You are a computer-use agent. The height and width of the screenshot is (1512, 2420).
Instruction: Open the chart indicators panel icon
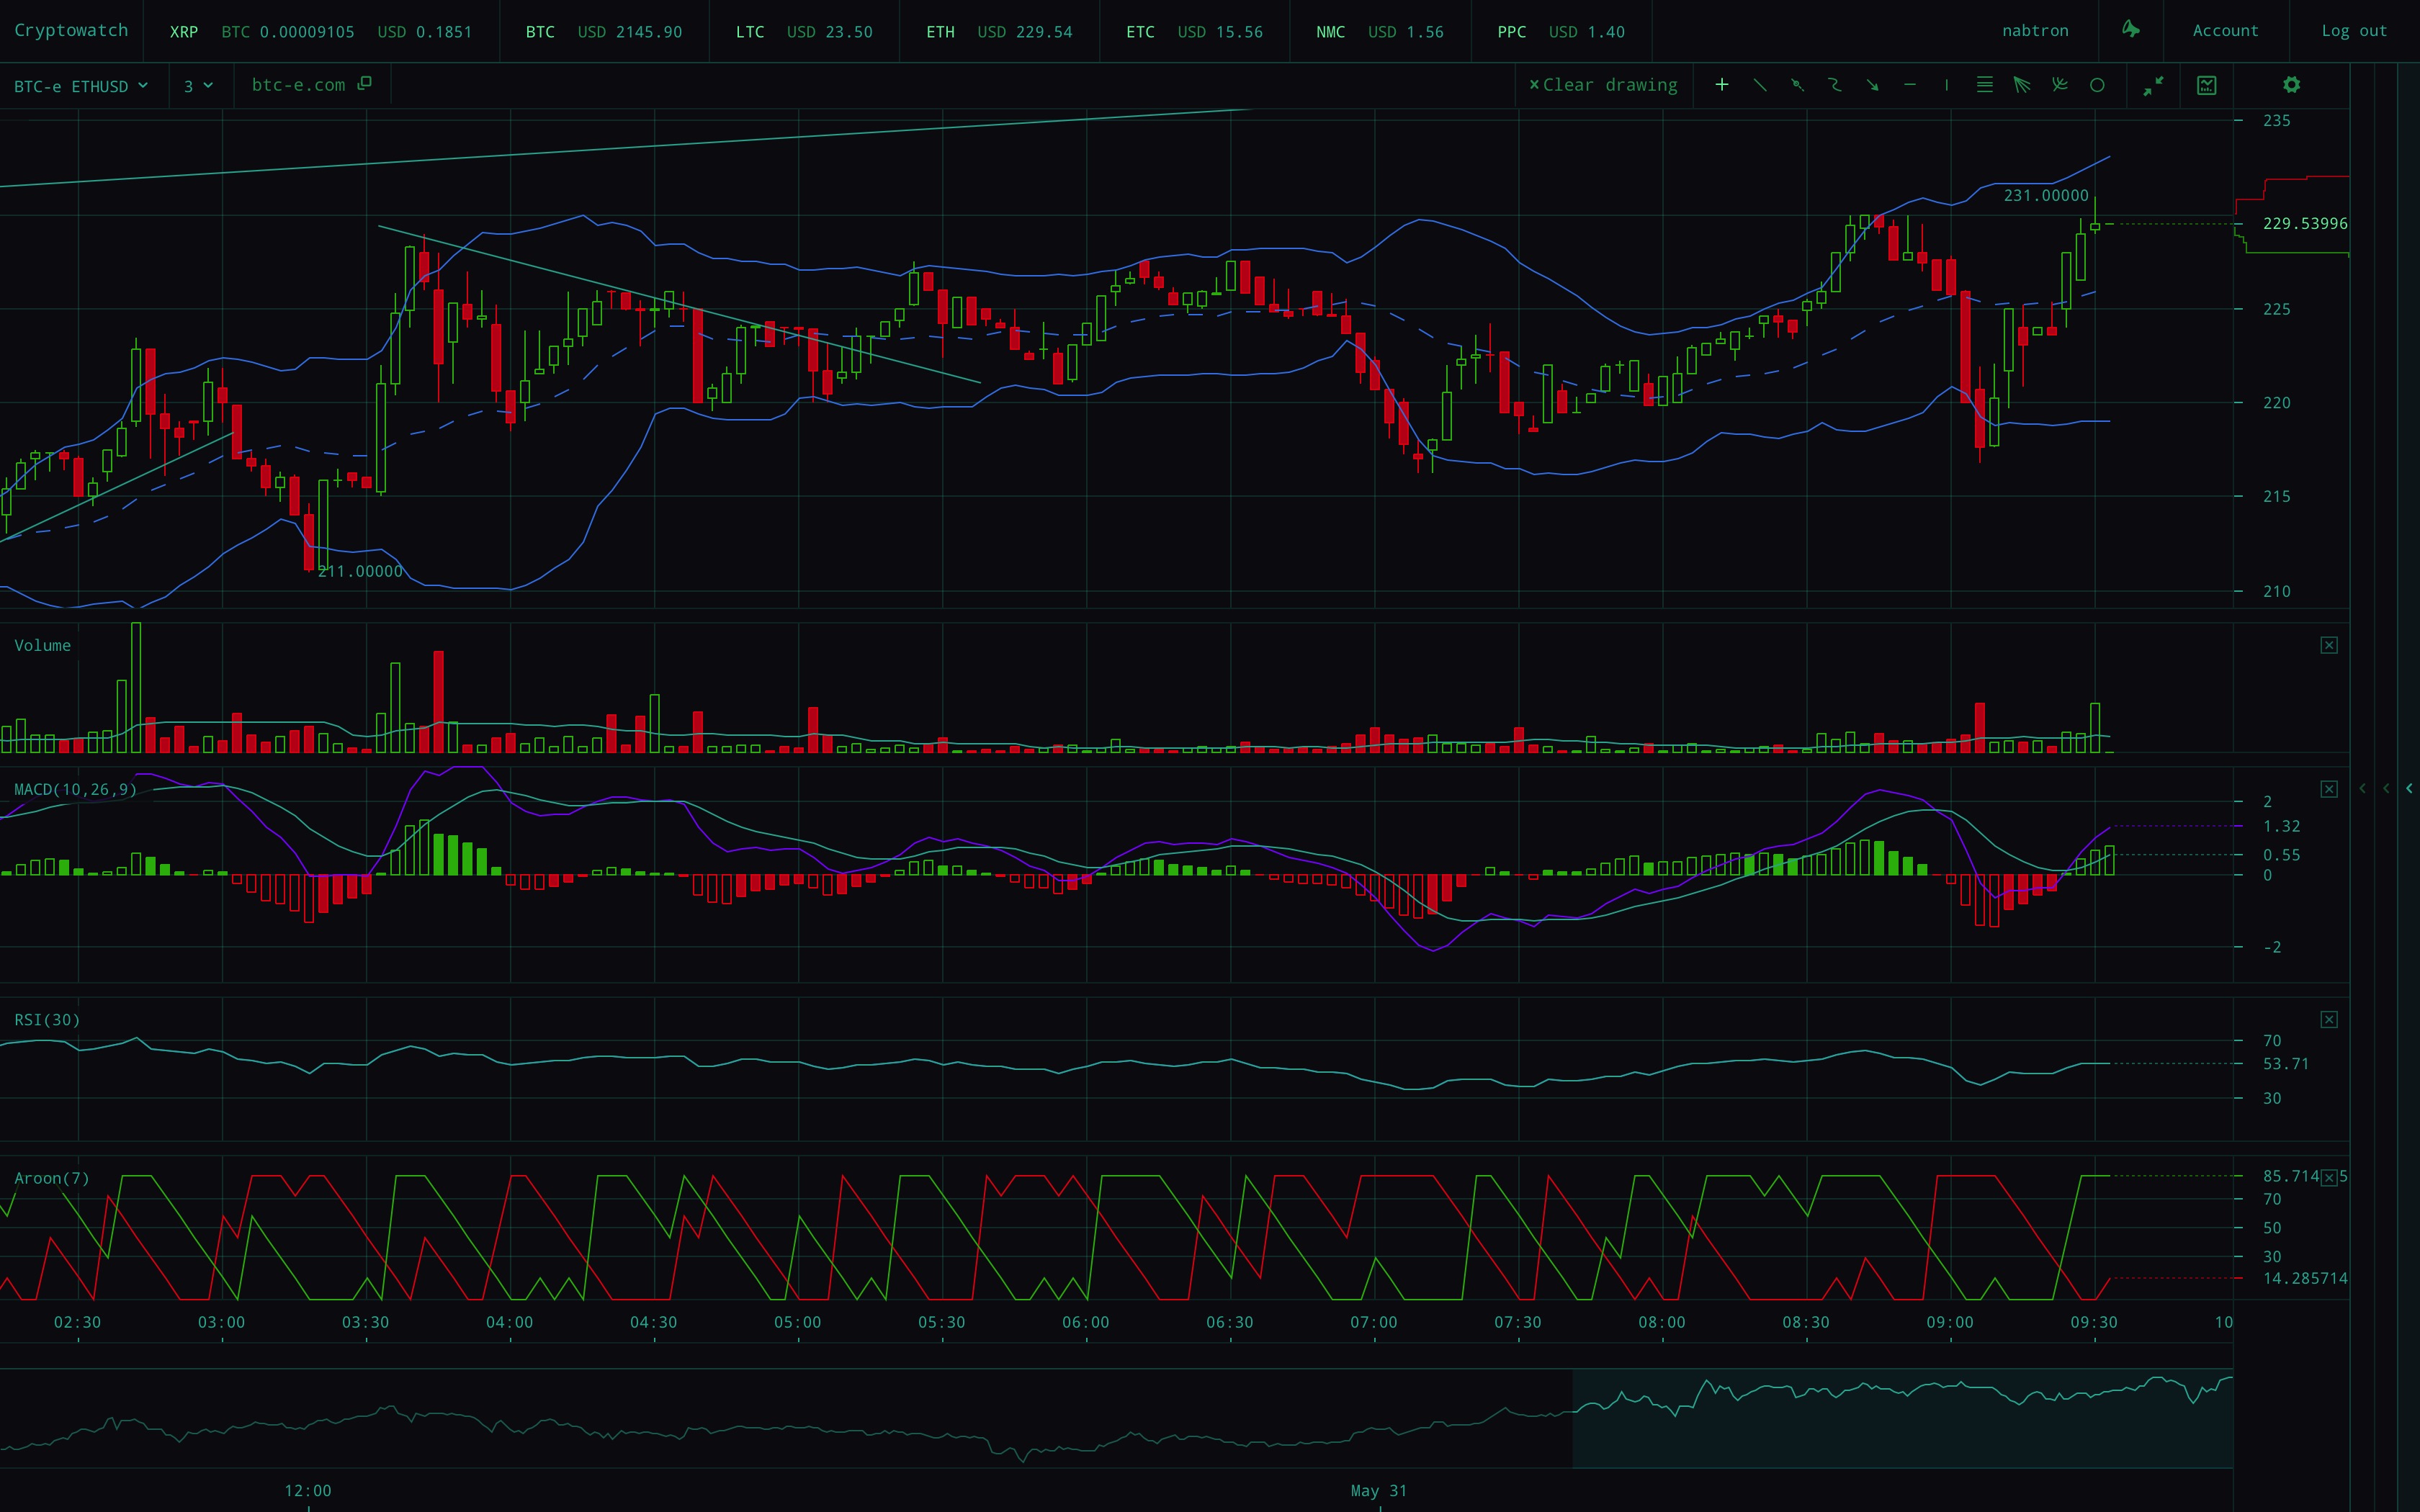coord(2207,85)
